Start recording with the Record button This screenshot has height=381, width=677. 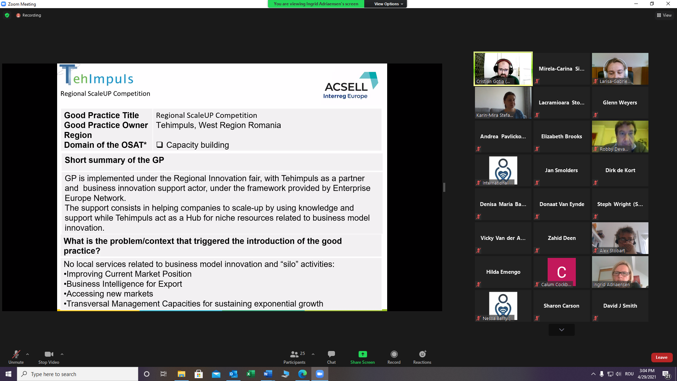click(x=394, y=357)
